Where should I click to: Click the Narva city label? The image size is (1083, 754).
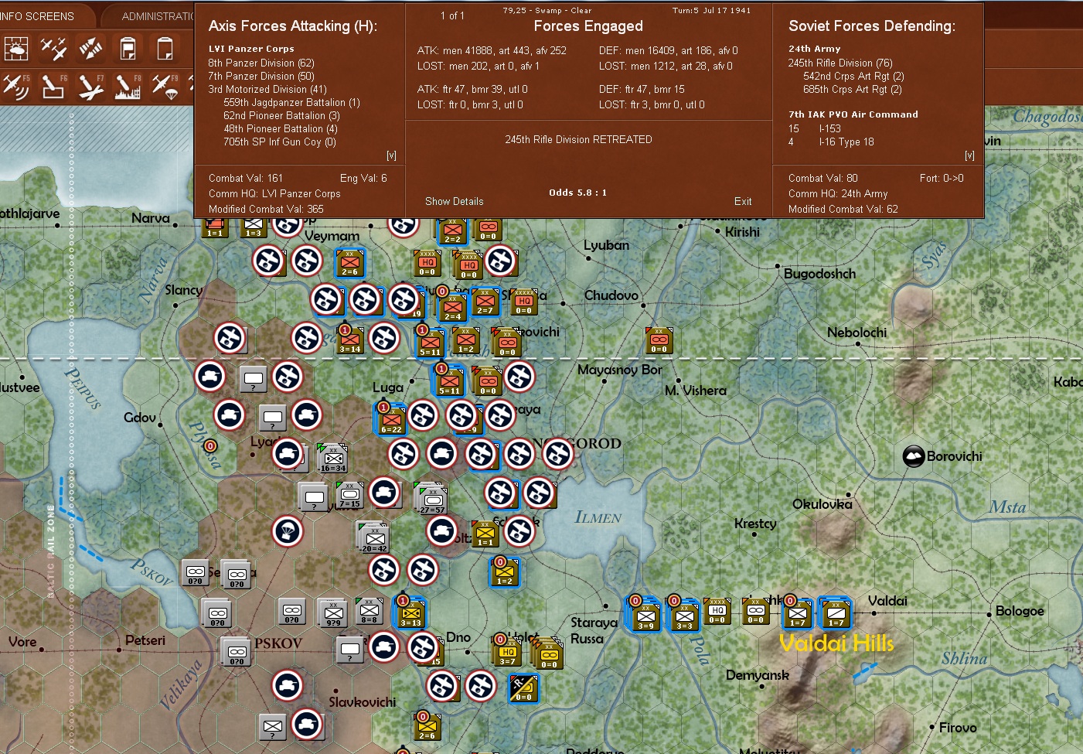click(151, 218)
